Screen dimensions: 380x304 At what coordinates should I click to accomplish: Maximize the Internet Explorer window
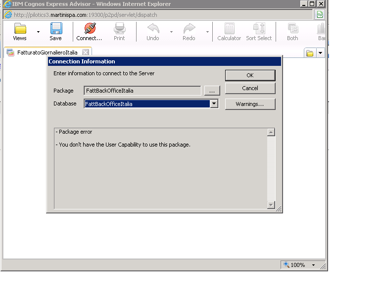click(312, 4)
